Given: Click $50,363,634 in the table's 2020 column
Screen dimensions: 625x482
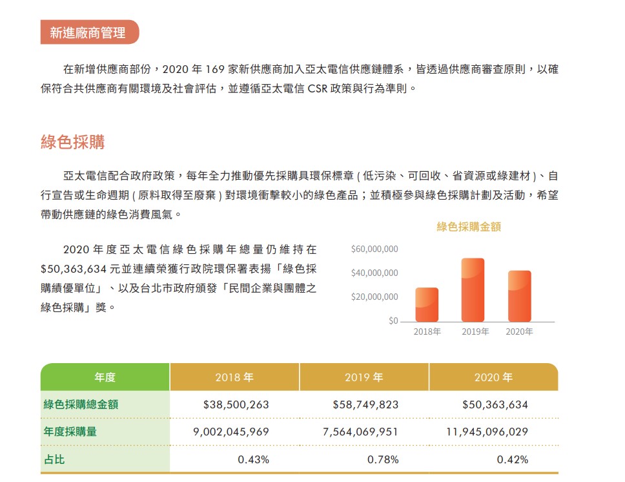Looking at the screenshot, I should click(x=495, y=404).
